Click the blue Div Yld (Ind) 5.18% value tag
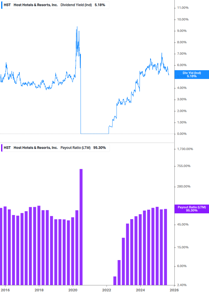Viewport: 209px width, 294px height. tap(192, 75)
